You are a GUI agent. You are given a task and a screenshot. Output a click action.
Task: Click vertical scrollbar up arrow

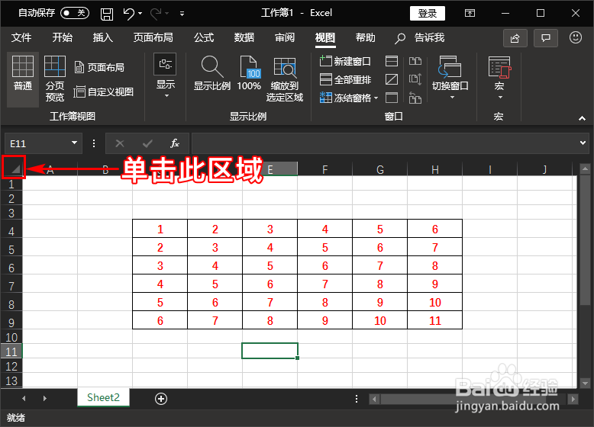point(585,169)
